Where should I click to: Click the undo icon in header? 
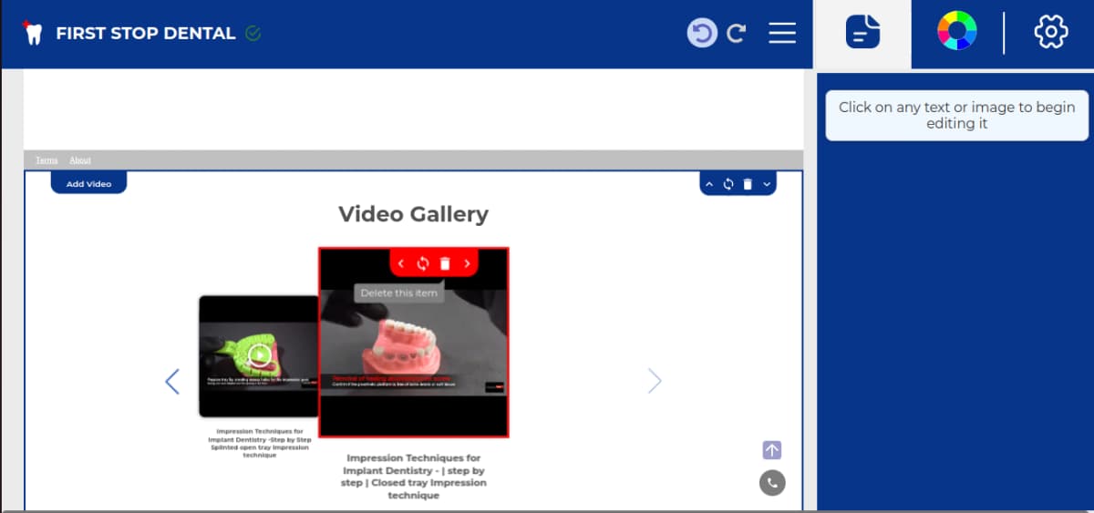[x=701, y=34]
